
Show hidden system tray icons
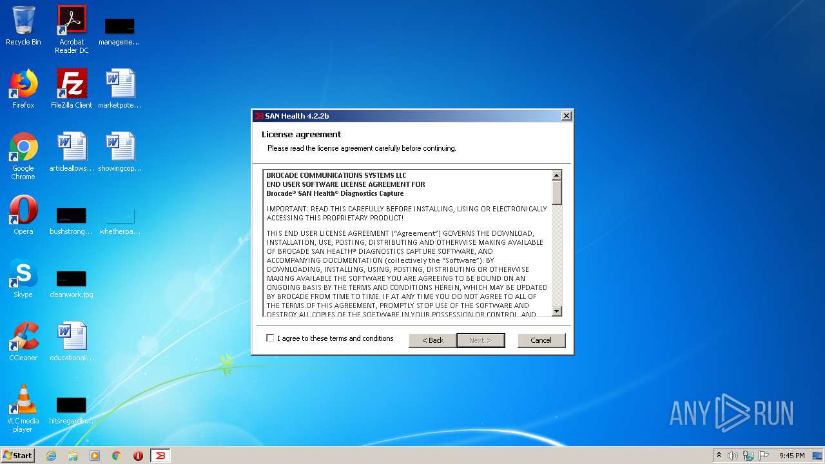click(x=719, y=456)
